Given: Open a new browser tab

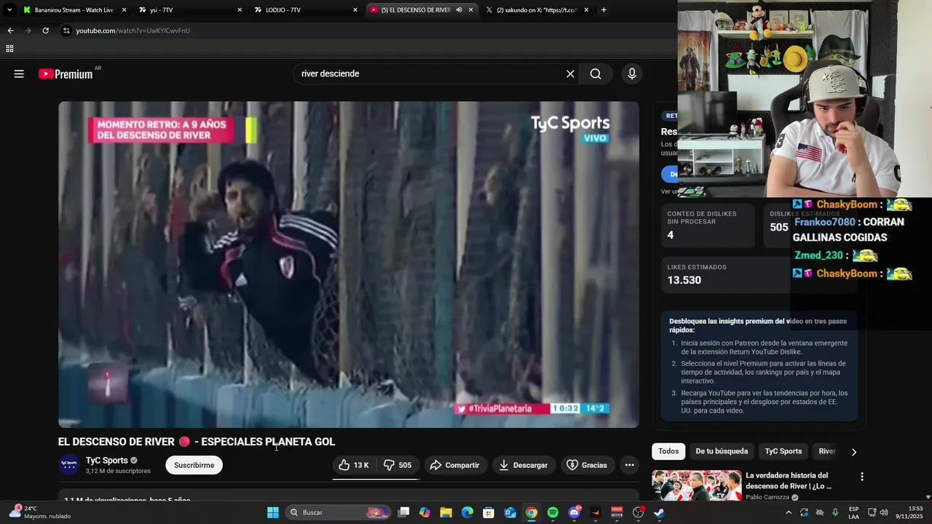Looking at the screenshot, I should click(x=604, y=9).
